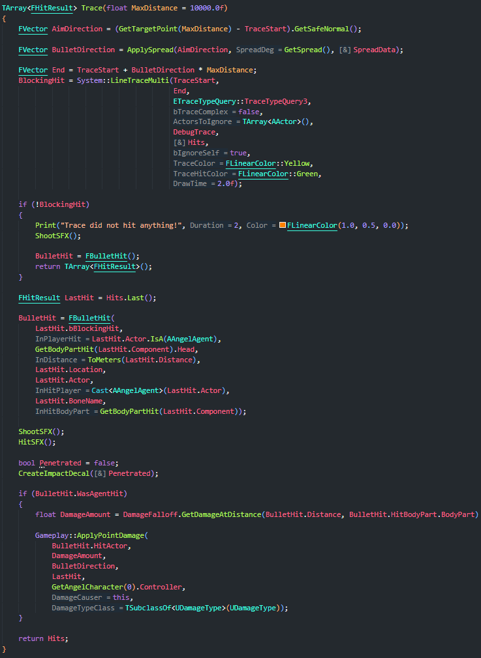Click the [&] reference hint before SpreadData

coord(345,50)
